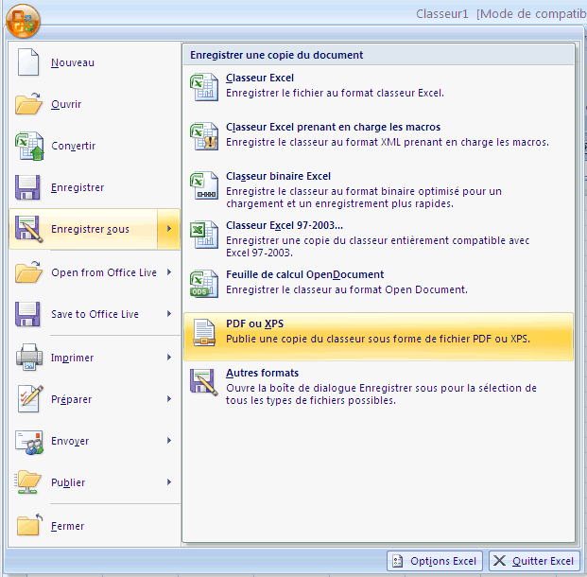The width and height of the screenshot is (587, 577).
Task: Click the Classeur binaire Excel icon
Action: point(204,185)
